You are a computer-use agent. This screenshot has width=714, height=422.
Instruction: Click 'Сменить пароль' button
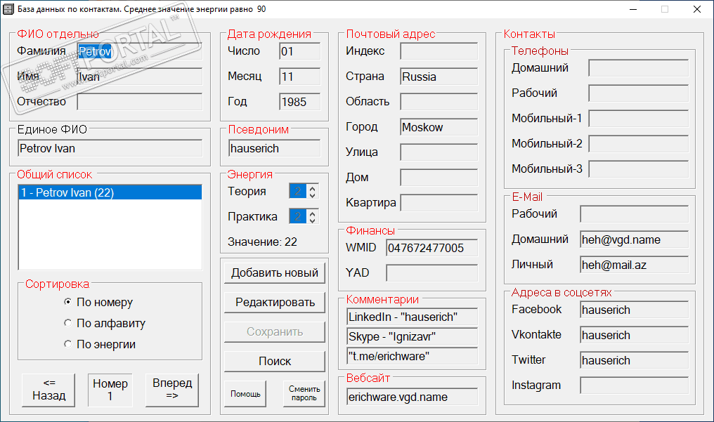(x=304, y=394)
